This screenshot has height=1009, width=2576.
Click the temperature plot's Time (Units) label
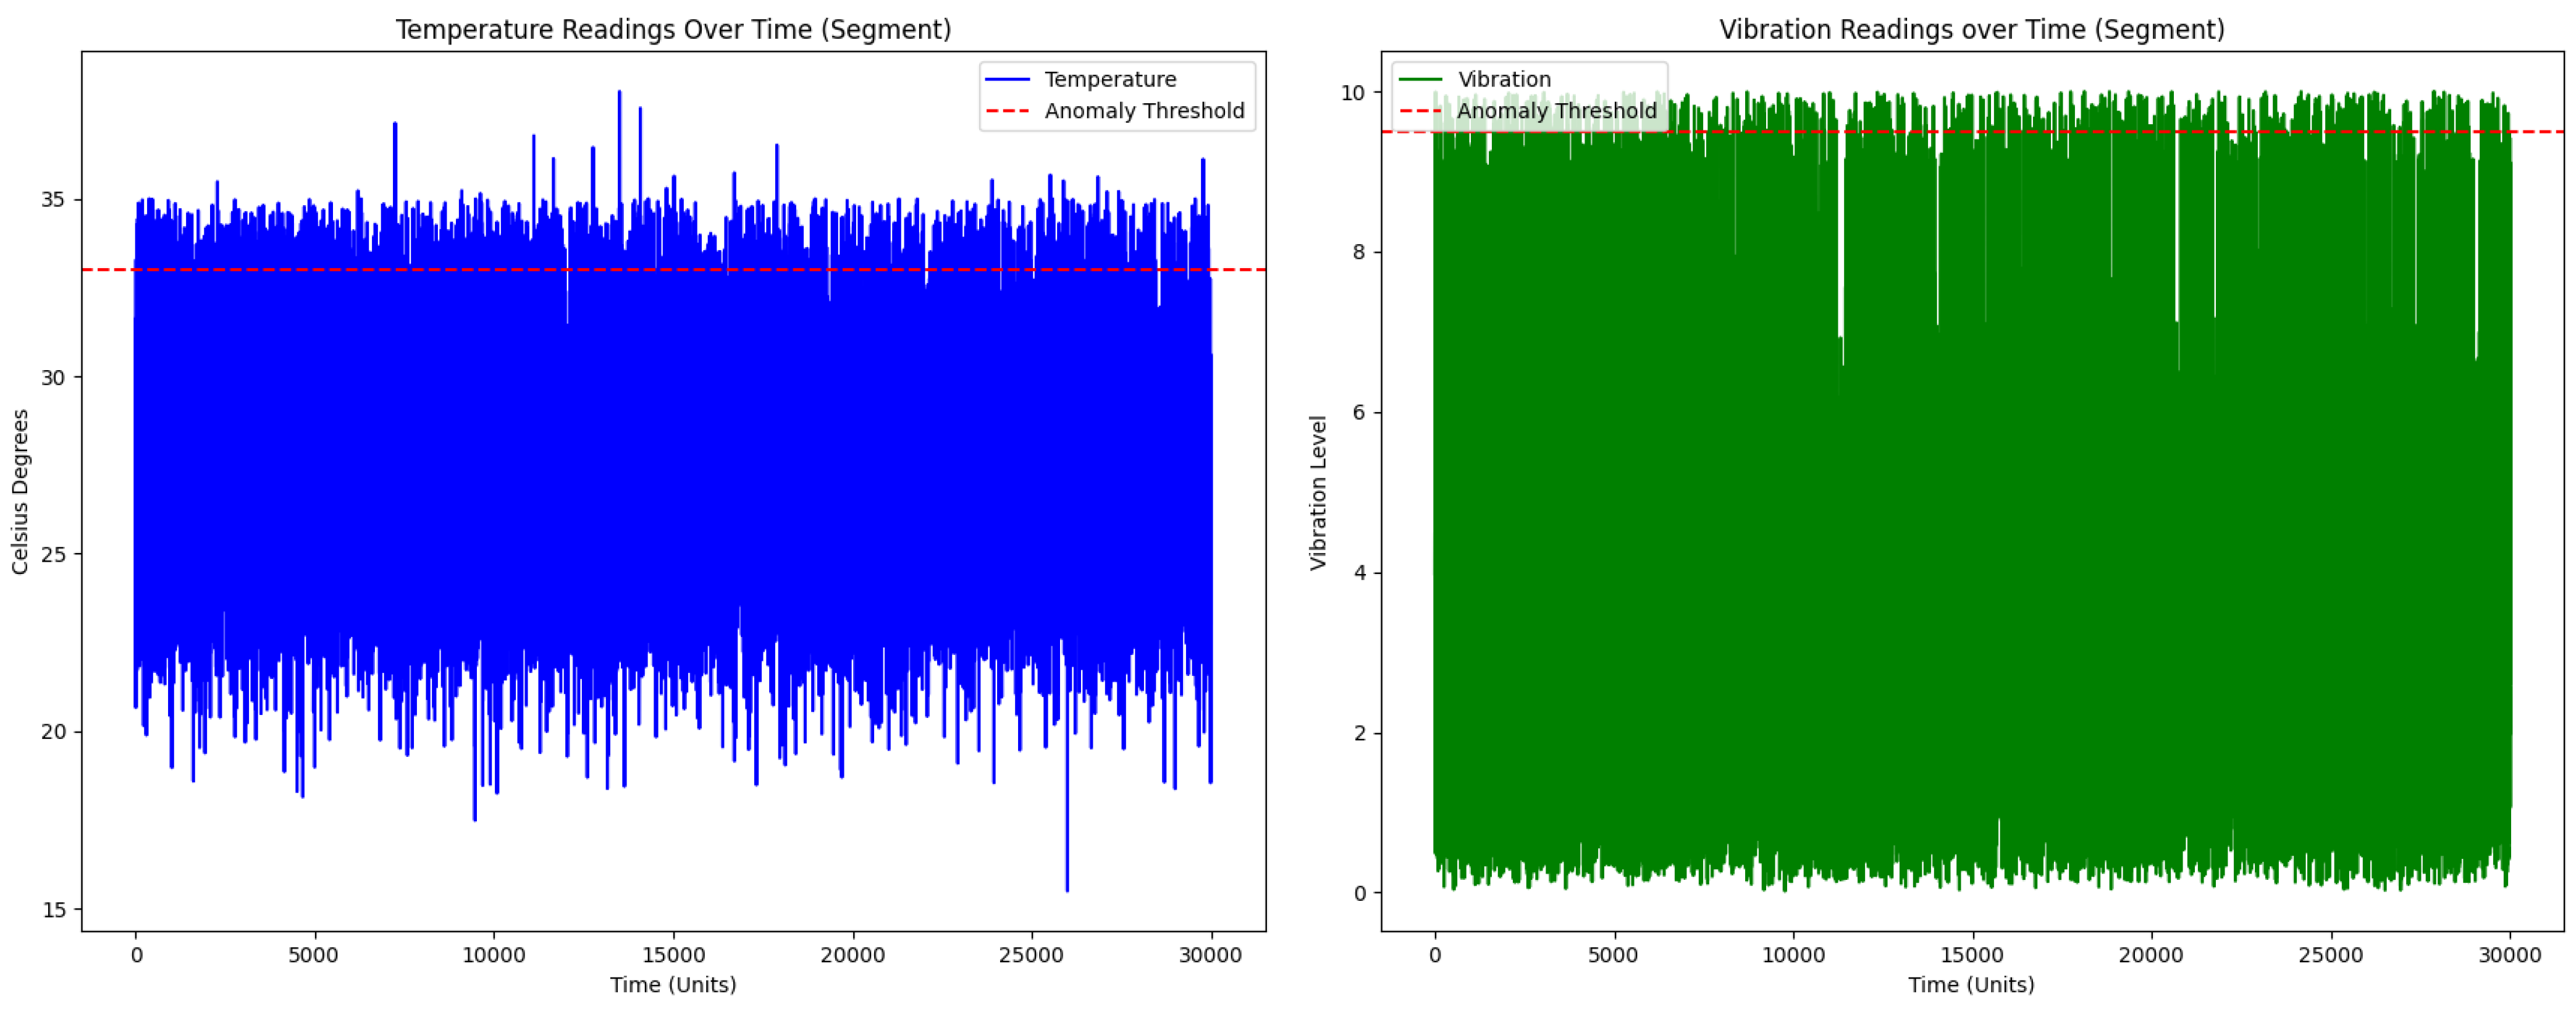[673, 984]
